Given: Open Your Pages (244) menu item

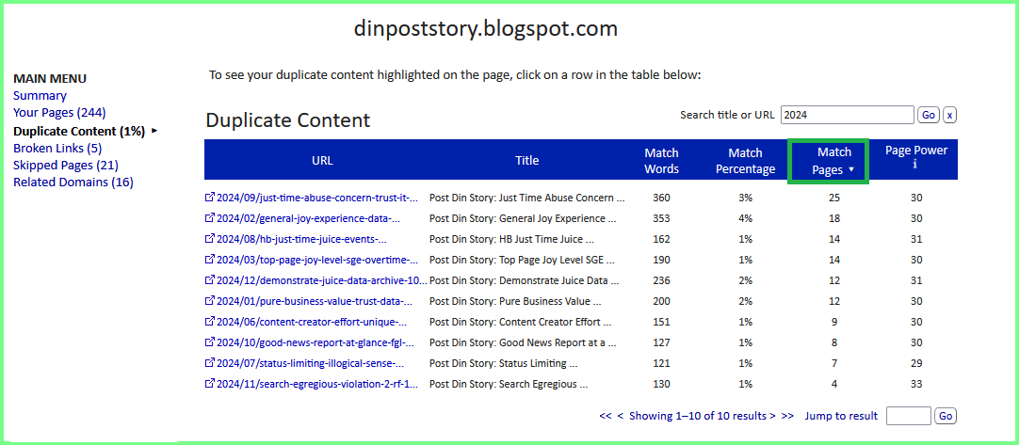Looking at the screenshot, I should [x=59, y=113].
